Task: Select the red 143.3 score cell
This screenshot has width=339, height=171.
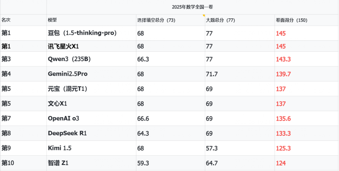Action: tap(307, 59)
